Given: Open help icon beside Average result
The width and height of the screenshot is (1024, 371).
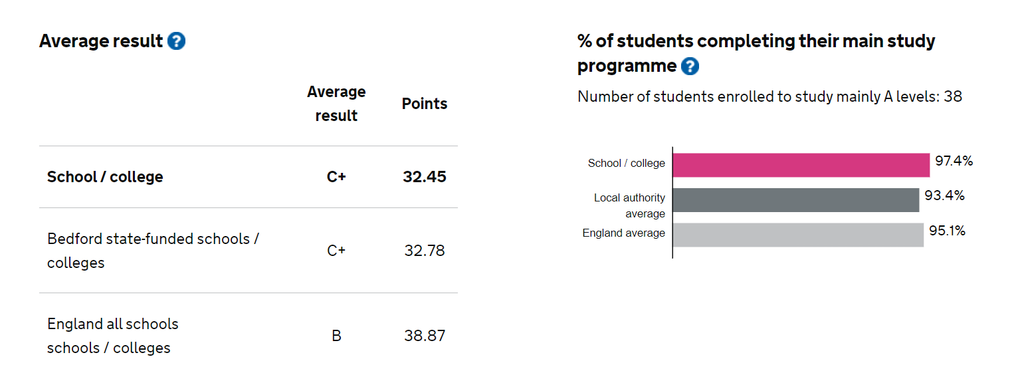Looking at the screenshot, I should 177,41.
